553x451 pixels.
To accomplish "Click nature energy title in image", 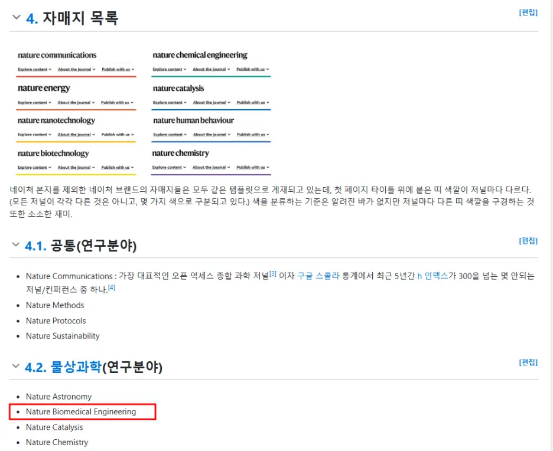I will (x=44, y=88).
